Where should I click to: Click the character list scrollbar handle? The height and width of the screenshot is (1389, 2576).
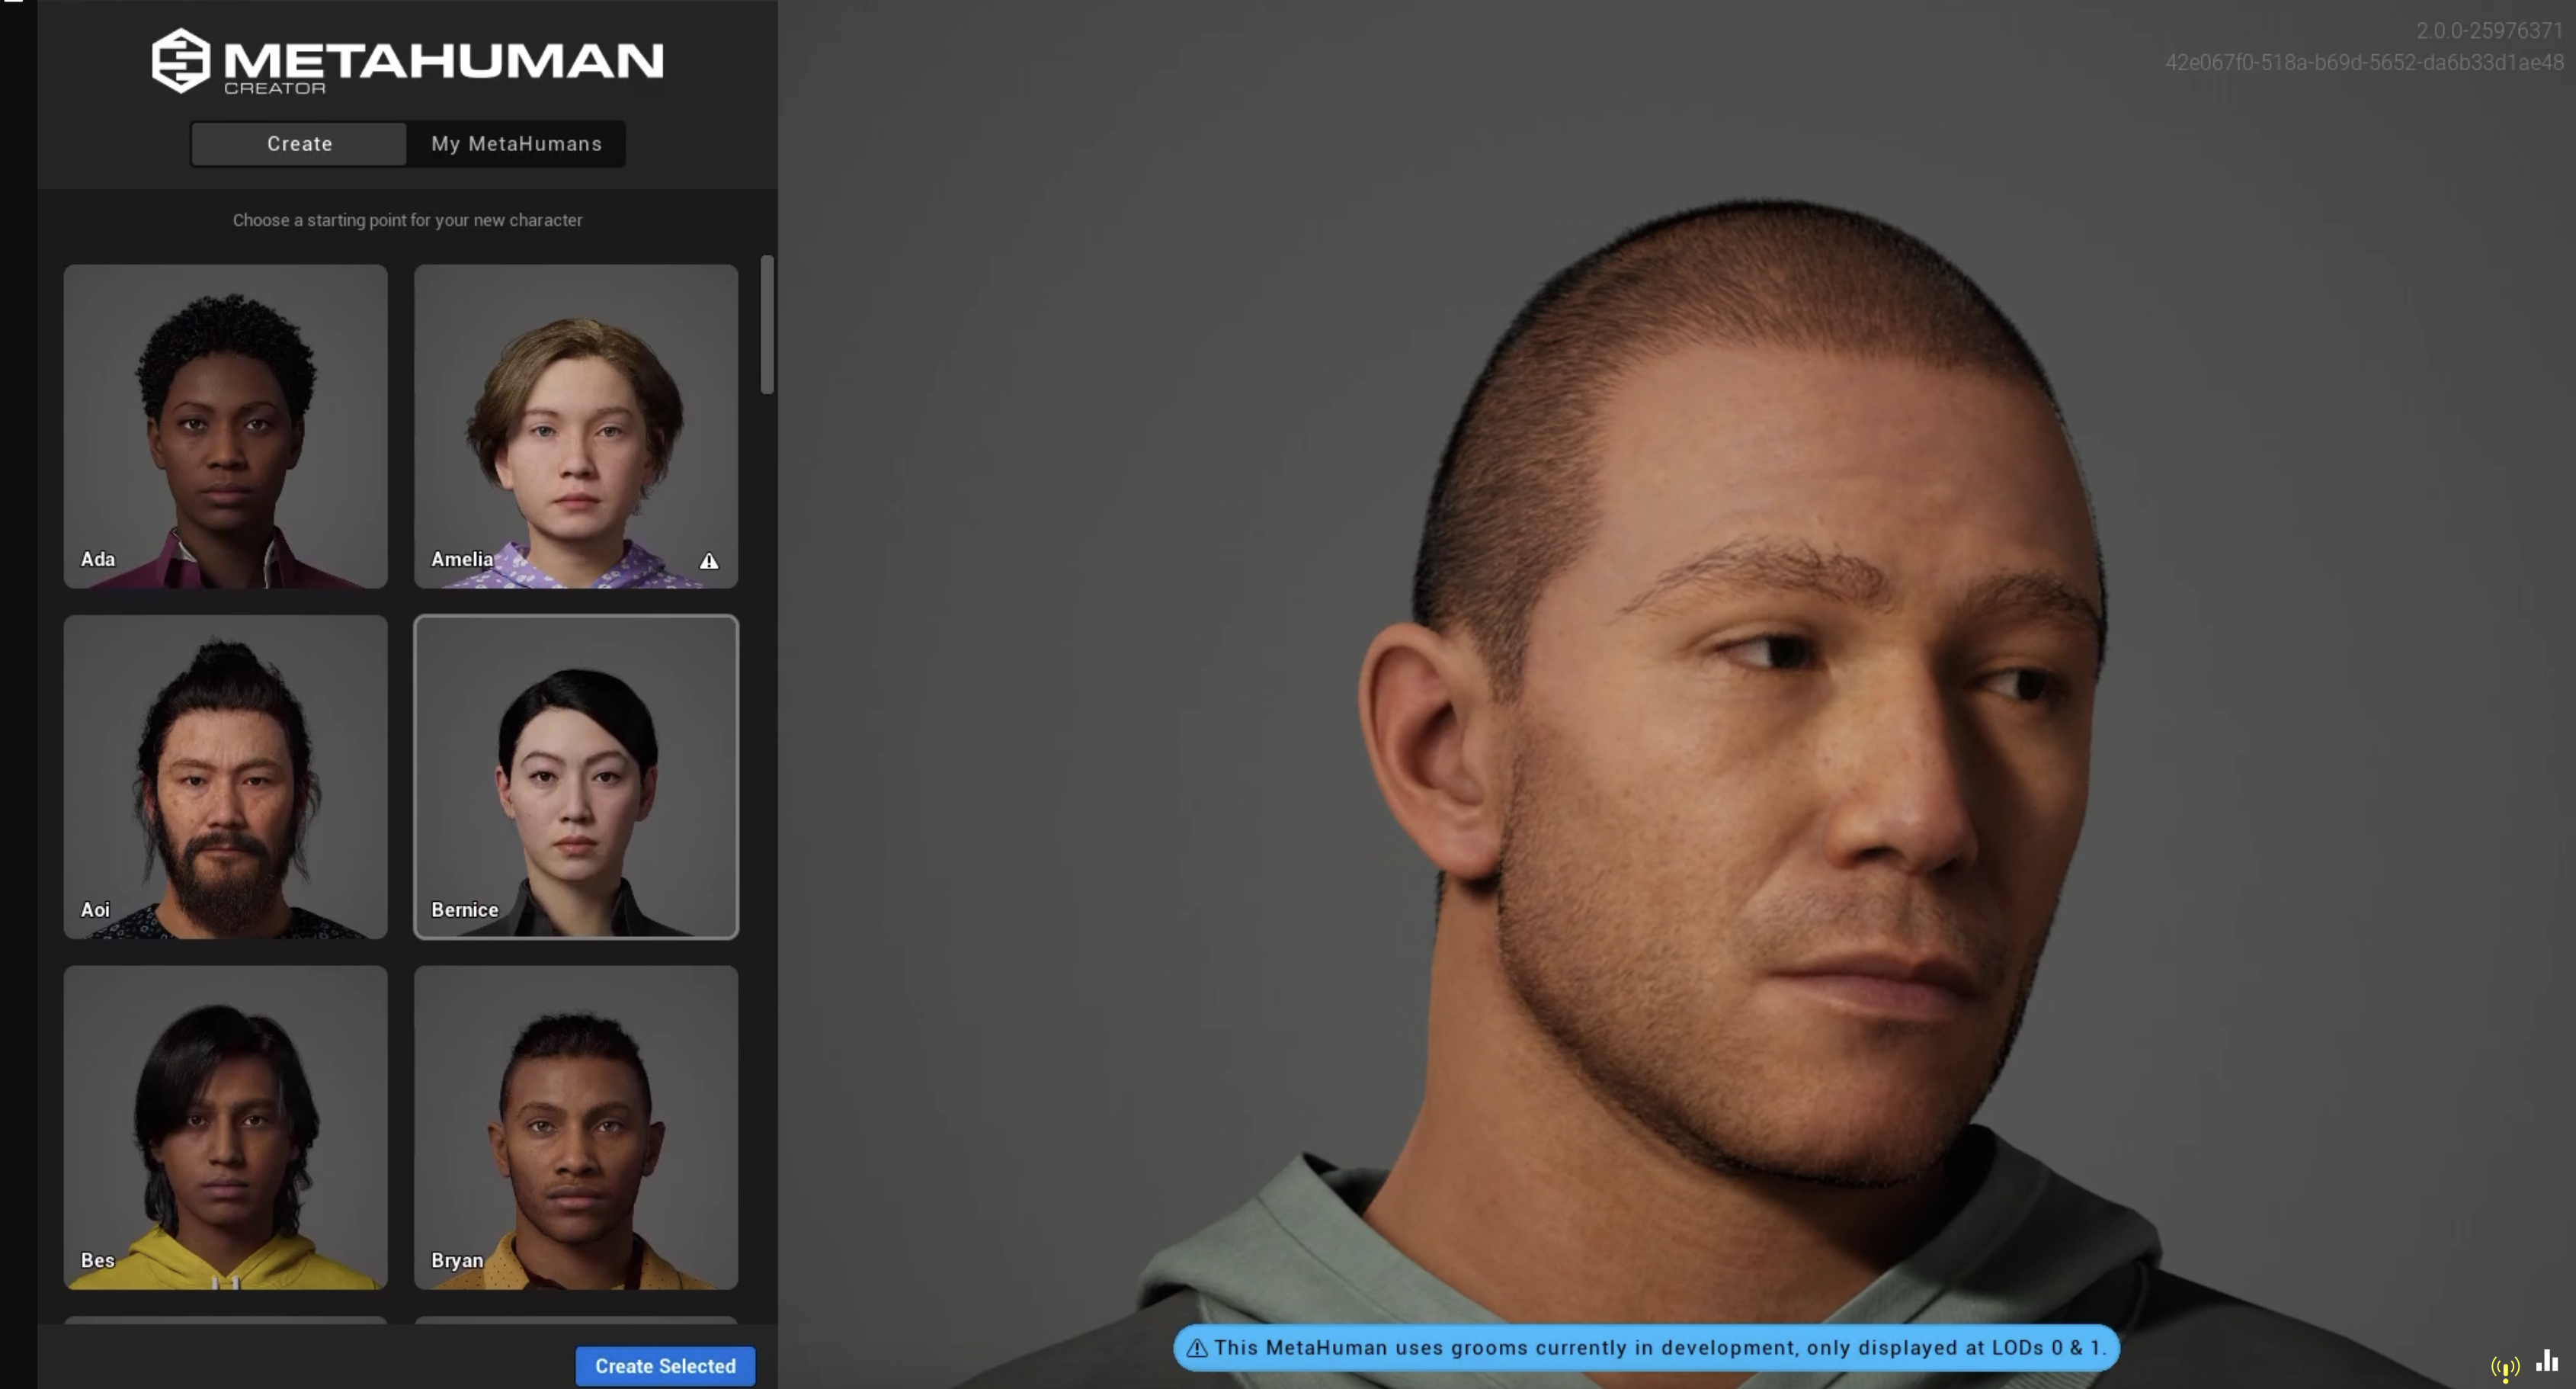767,325
